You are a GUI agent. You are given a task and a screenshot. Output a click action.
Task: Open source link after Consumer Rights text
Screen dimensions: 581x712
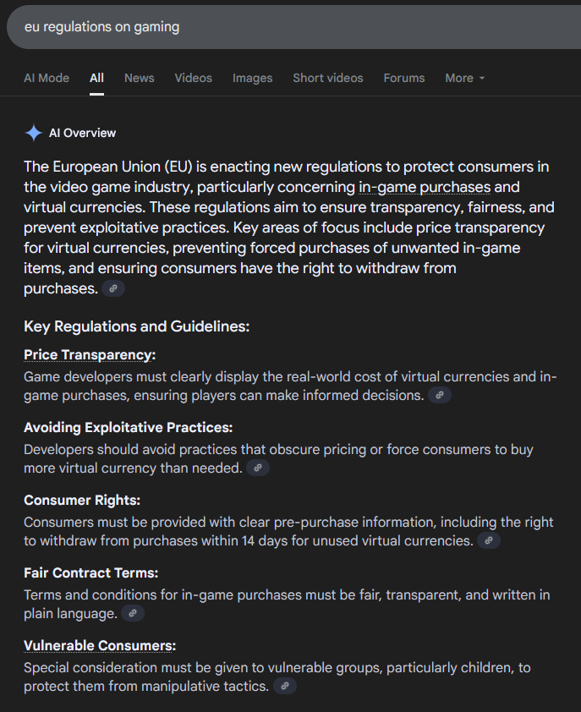pyautogui.click(x=489, y=540)
